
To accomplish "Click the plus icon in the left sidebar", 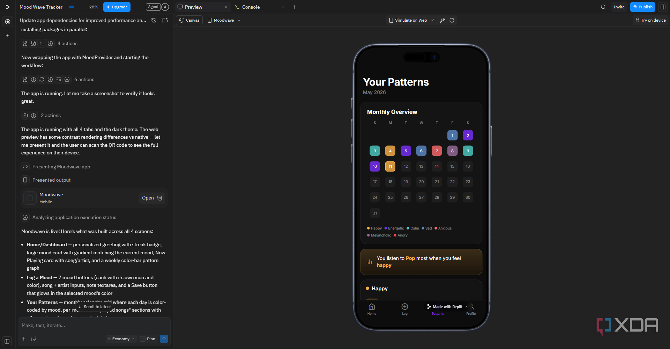I will click(8, 36).
